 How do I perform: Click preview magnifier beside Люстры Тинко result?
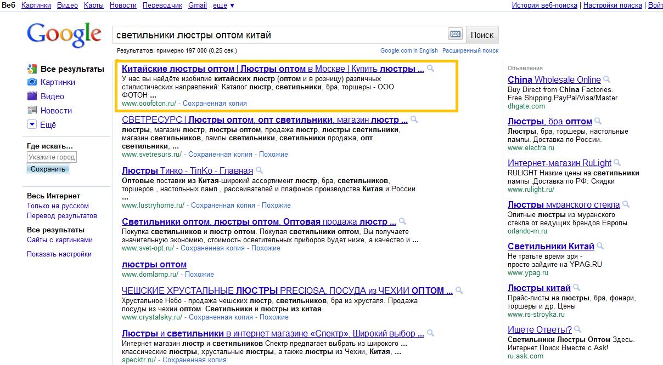[x=260, y=170]
